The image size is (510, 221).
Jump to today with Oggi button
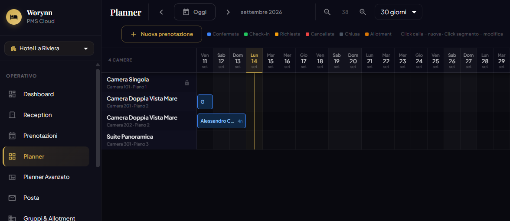tap(194, 12)
